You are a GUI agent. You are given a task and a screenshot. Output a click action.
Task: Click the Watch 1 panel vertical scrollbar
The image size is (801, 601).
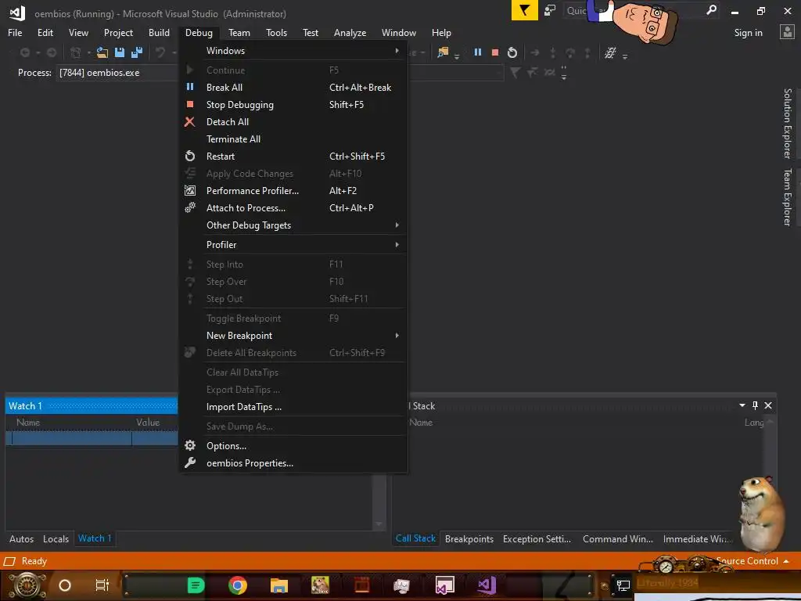(379, 501)
